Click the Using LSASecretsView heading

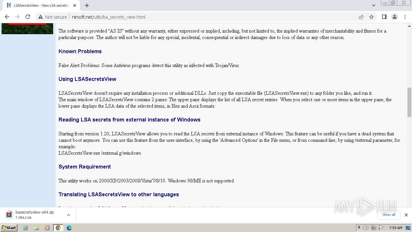[x=87, y=79]
